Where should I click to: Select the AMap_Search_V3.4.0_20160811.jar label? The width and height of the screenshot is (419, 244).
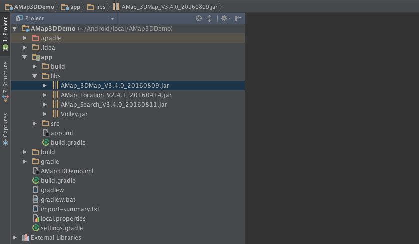pyautogui.click(x=114, y=105)
